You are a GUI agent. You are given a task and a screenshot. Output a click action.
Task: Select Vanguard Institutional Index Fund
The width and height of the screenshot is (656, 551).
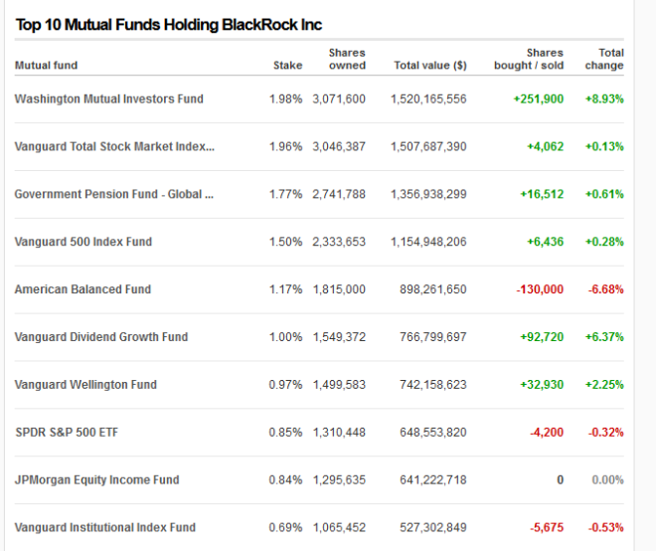104,527
